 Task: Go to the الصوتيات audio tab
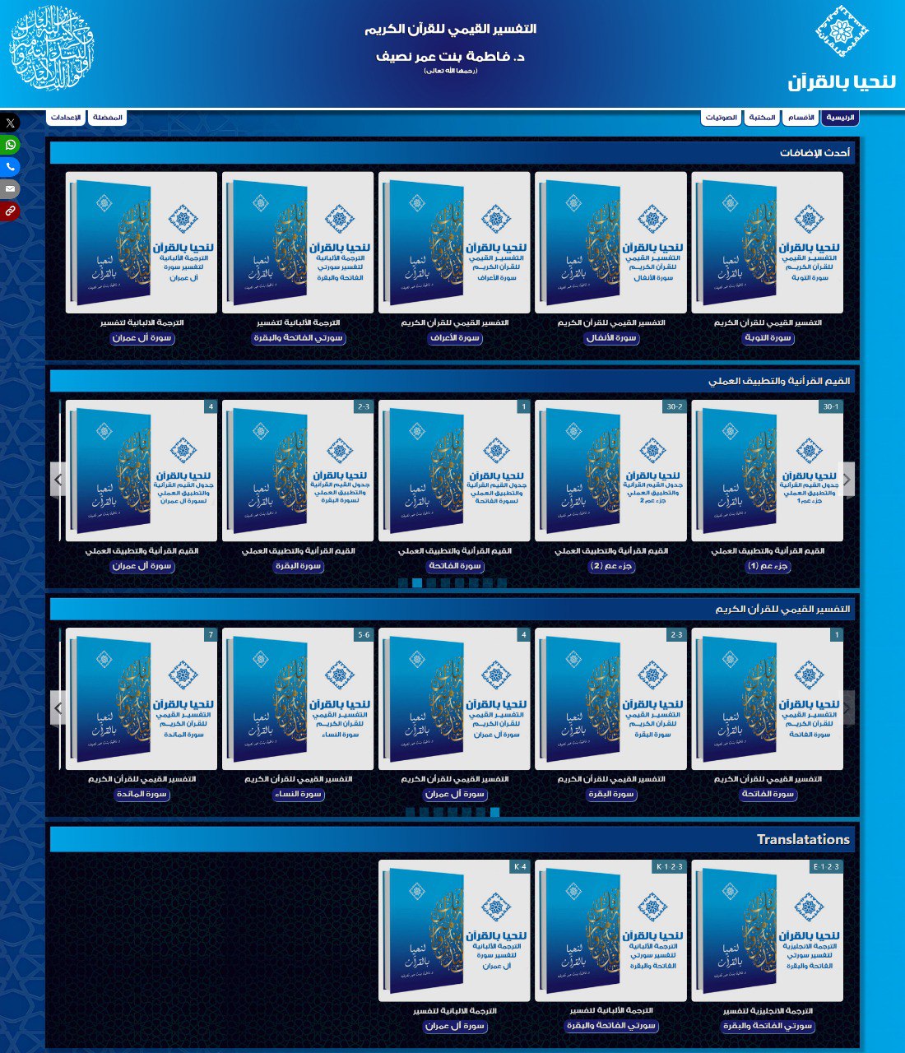coord(721,118)
